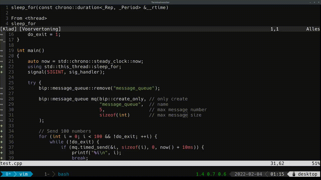Switch to the bash tmux window

(x=63, y=174)
